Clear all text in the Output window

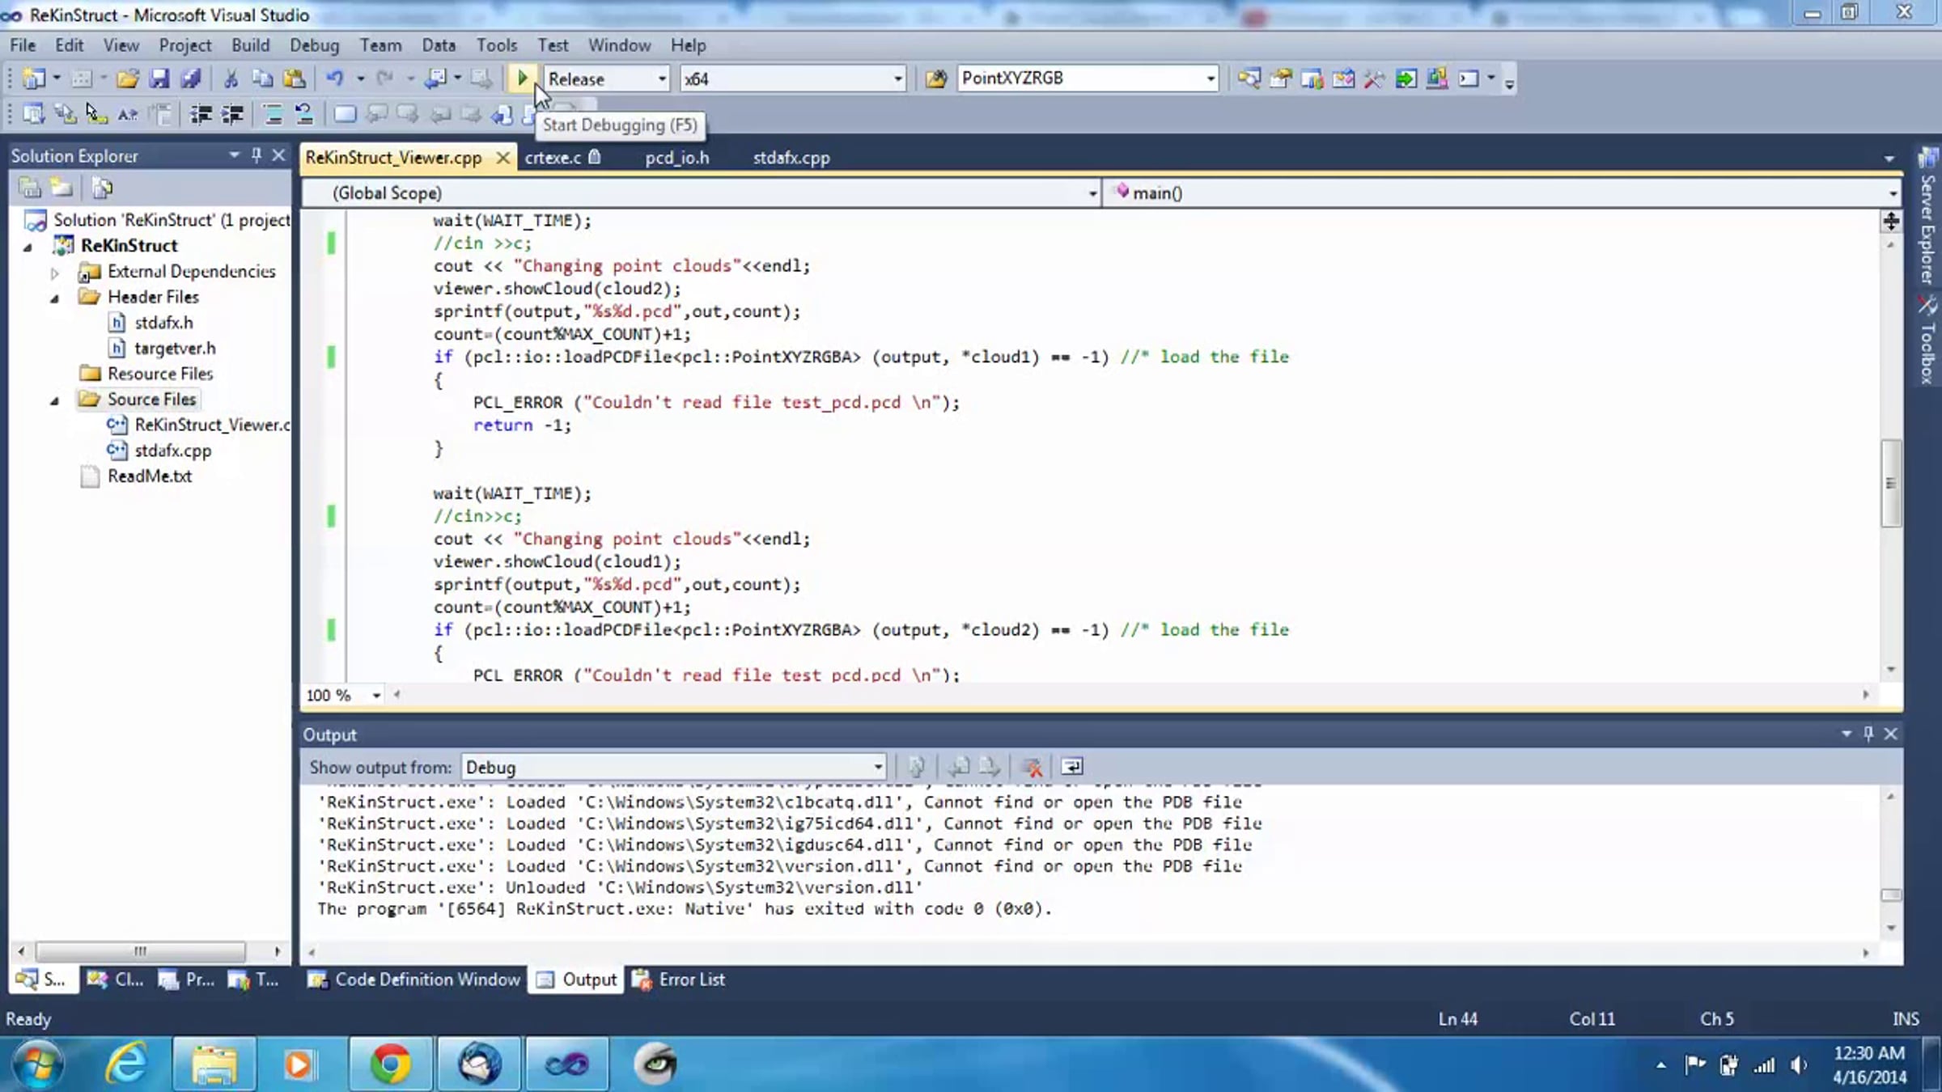click(1032, 767)
